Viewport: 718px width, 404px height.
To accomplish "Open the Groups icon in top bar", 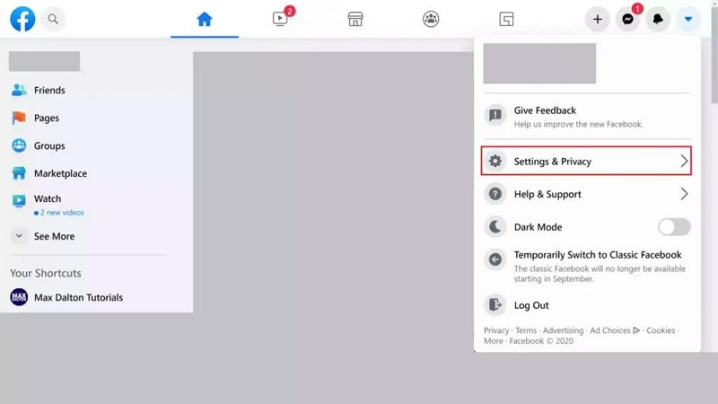I will (x=431, y=19).
